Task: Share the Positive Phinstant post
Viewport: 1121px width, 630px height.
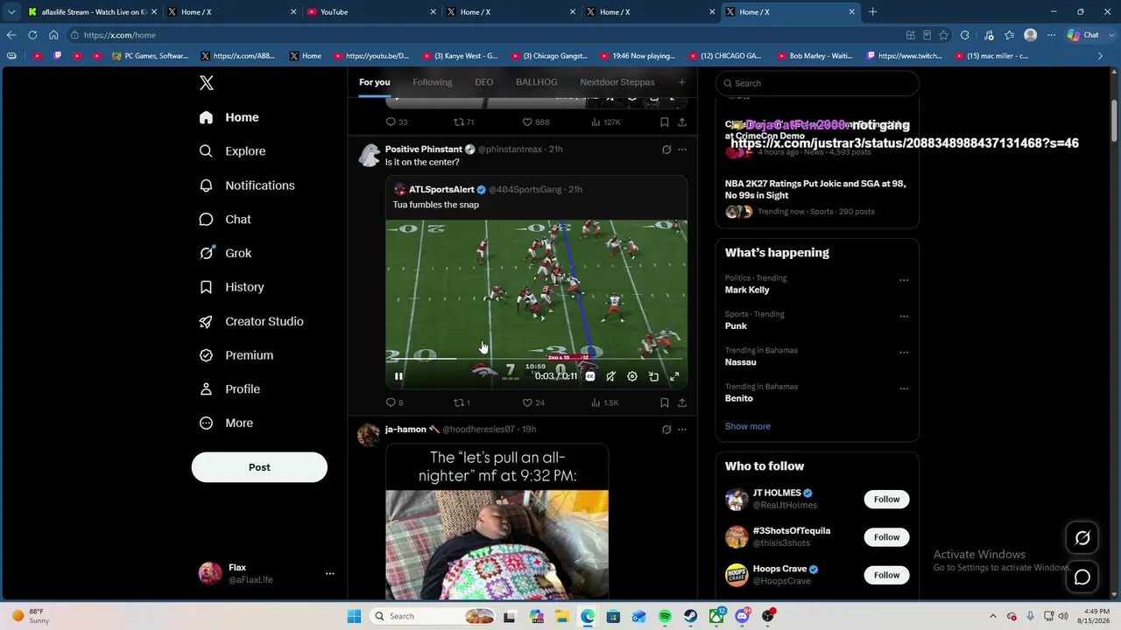Action: (681, 402)
